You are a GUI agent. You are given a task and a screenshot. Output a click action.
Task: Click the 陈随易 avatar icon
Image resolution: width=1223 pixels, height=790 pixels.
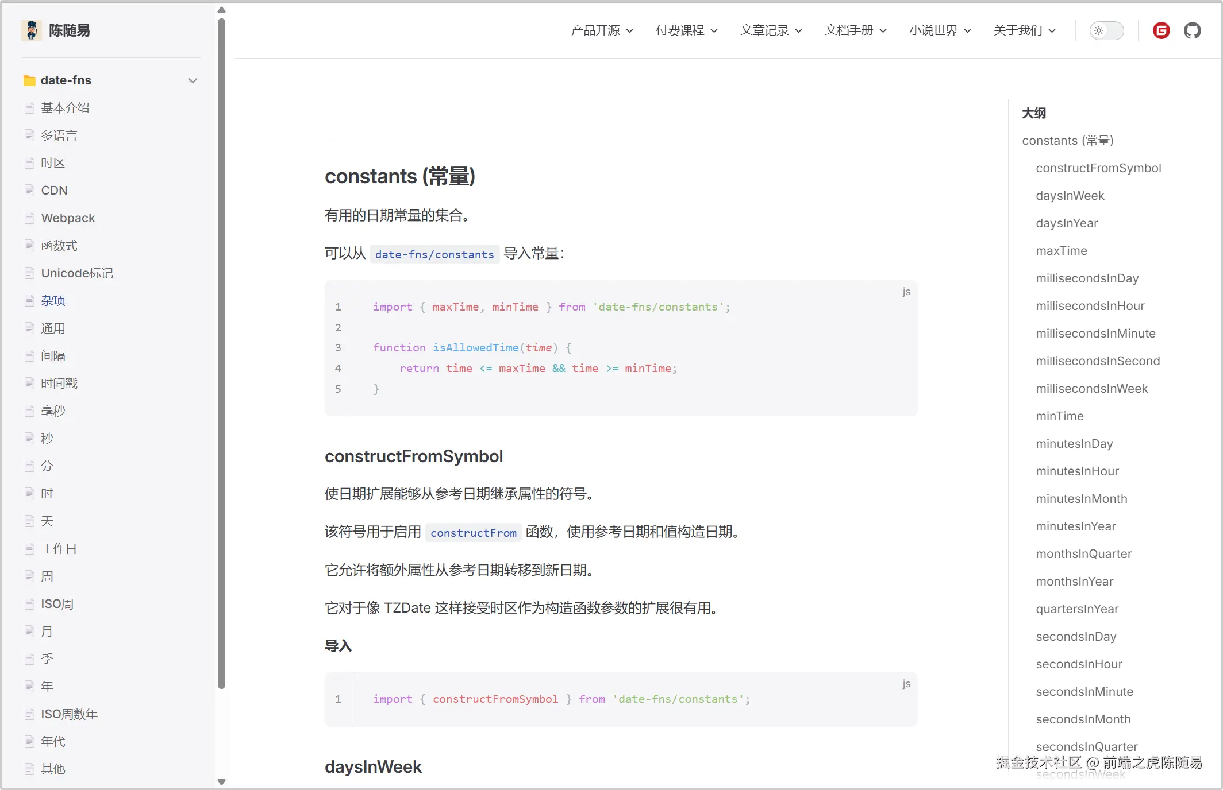pos(32,29)
